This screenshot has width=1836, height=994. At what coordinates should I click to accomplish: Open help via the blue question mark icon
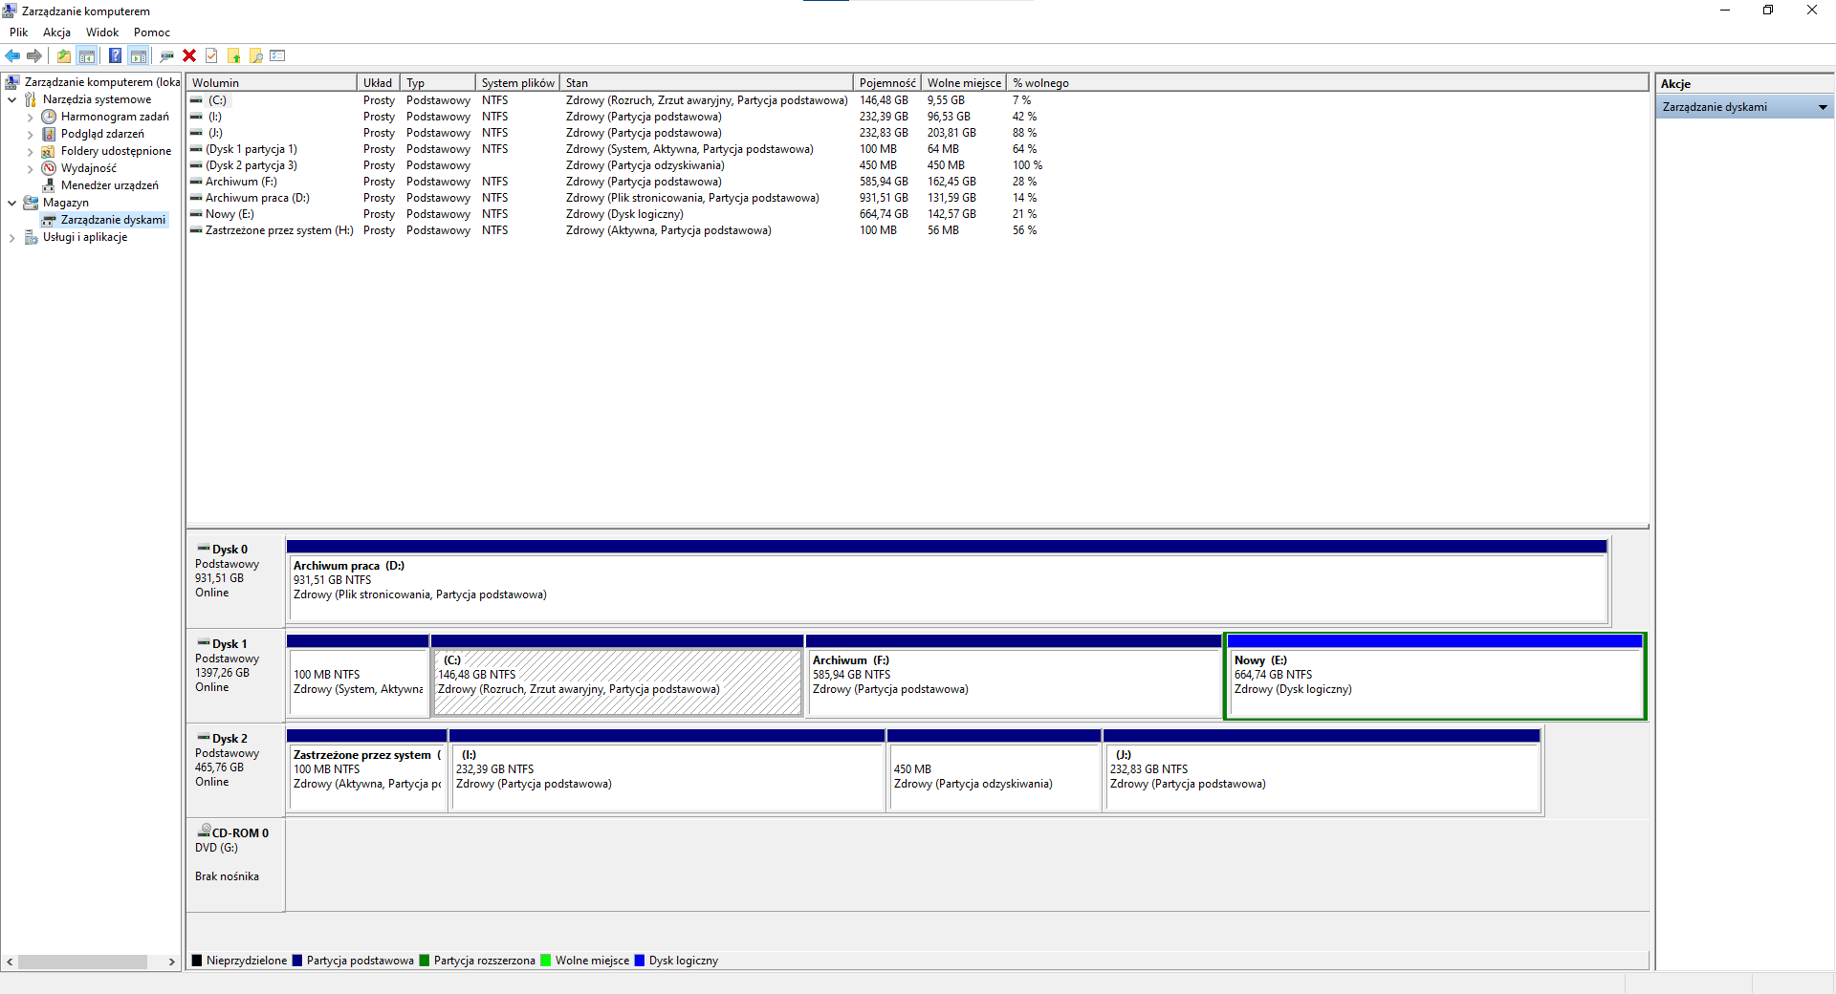point(115,55)
